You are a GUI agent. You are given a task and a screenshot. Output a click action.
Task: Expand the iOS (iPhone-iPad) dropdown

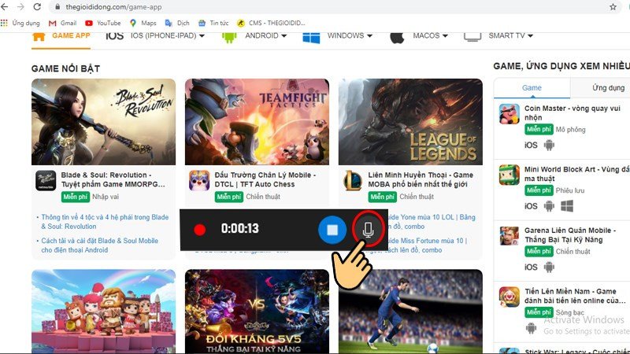(x=167, y=36)
